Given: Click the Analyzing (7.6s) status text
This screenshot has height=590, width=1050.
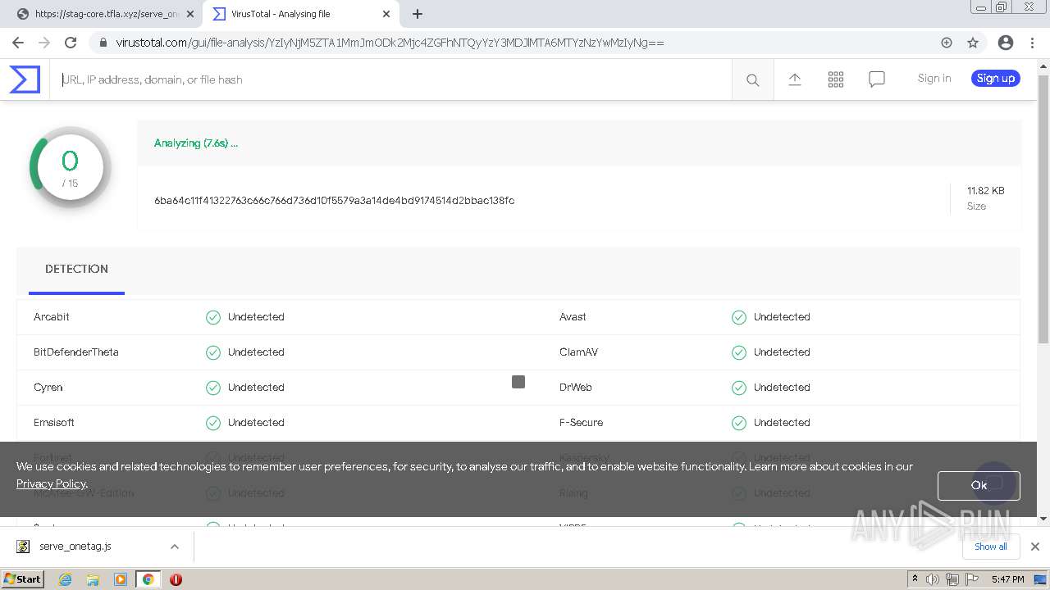Looking at the screenshot, I should tap(196, 143).
